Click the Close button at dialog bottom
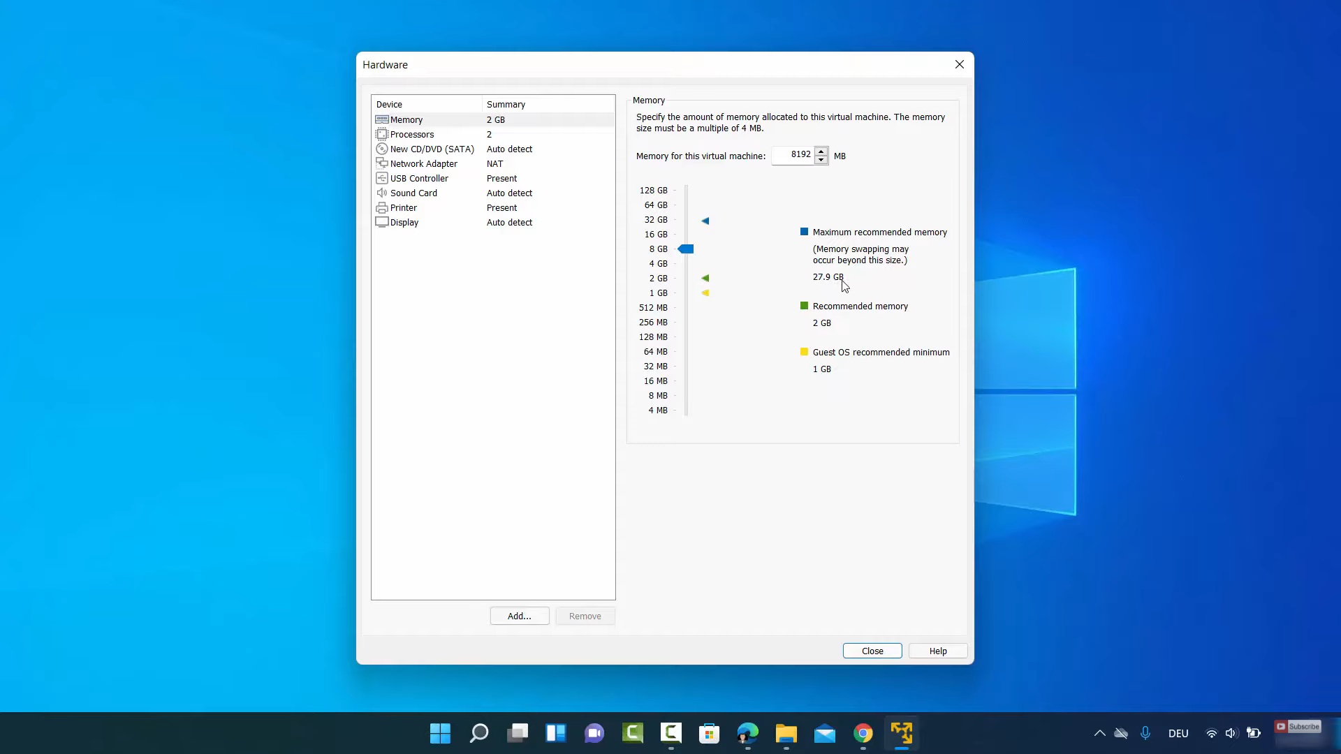Viewport: 1341px width, 754px height. (x=872, y=651)
